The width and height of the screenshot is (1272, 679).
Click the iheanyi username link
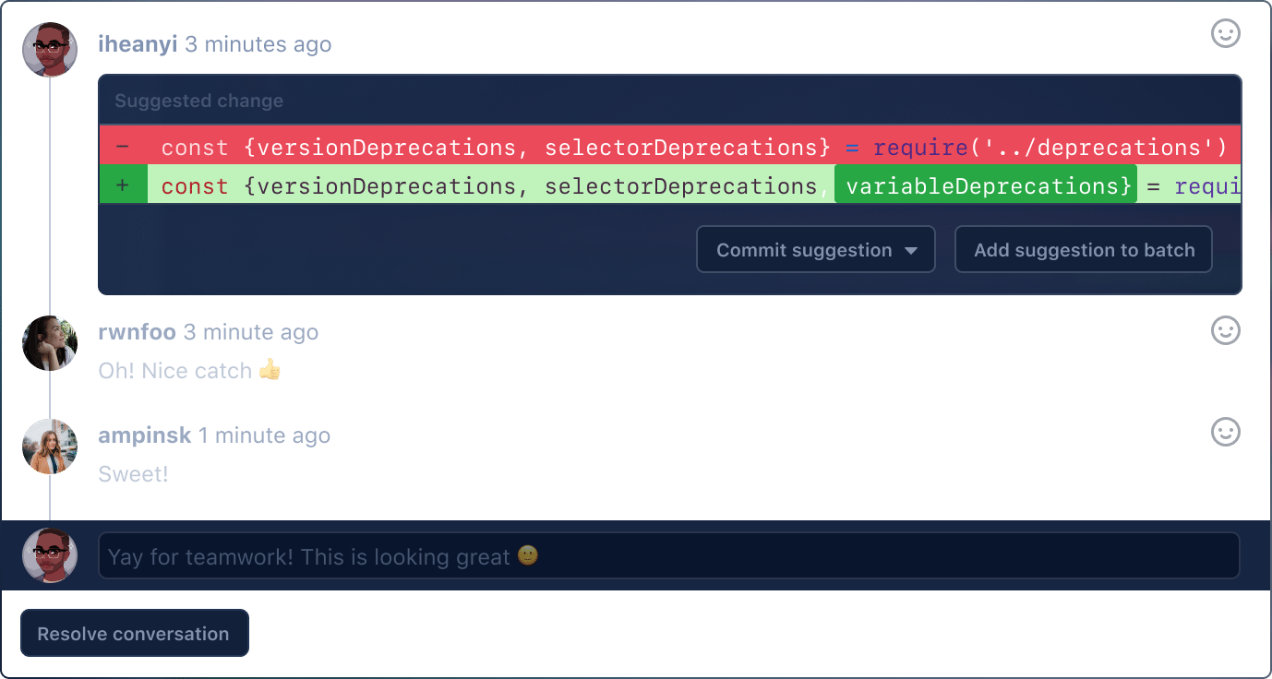[x=137, y=43]
